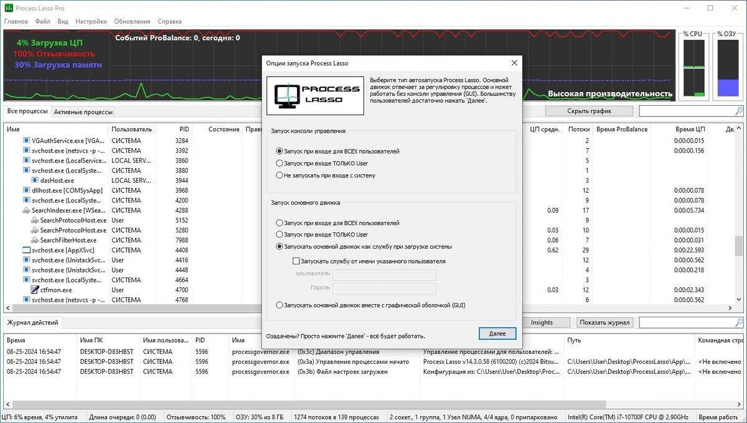Image resolution: width=747 pixels, height=423 pixels.
Task: Sort by Пользователь column header
Action: (132, 129)
